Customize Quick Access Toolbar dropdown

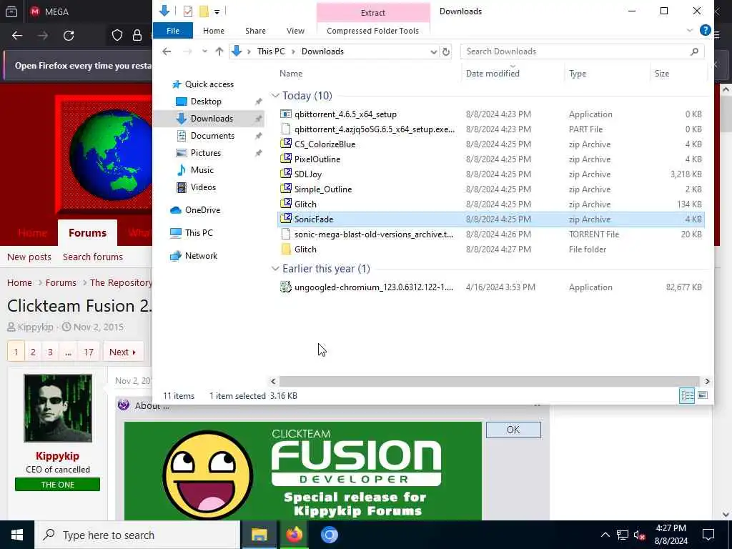(x=217, y=11)
